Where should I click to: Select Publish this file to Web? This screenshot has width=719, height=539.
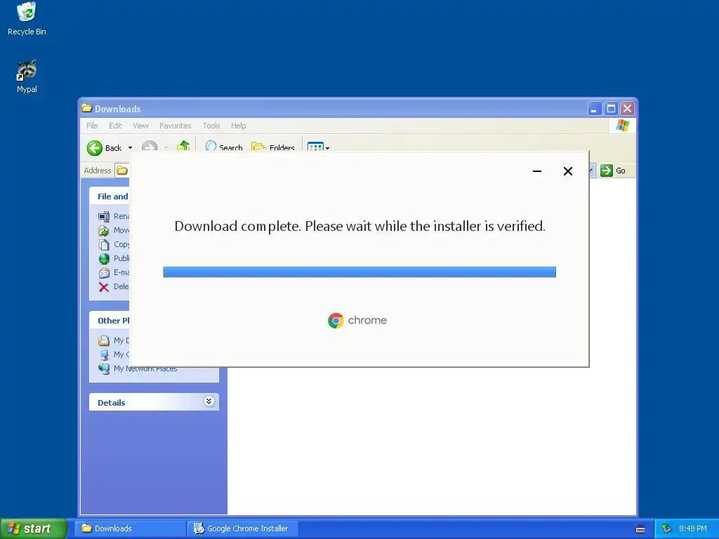[114, 258]
